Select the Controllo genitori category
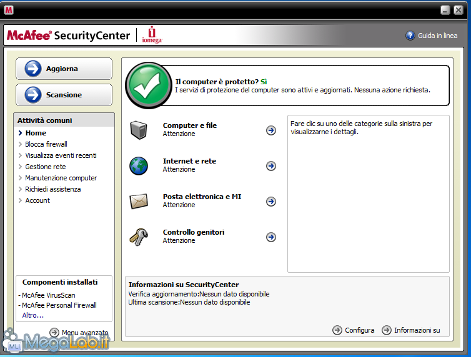471x357 pixels. 194,233
